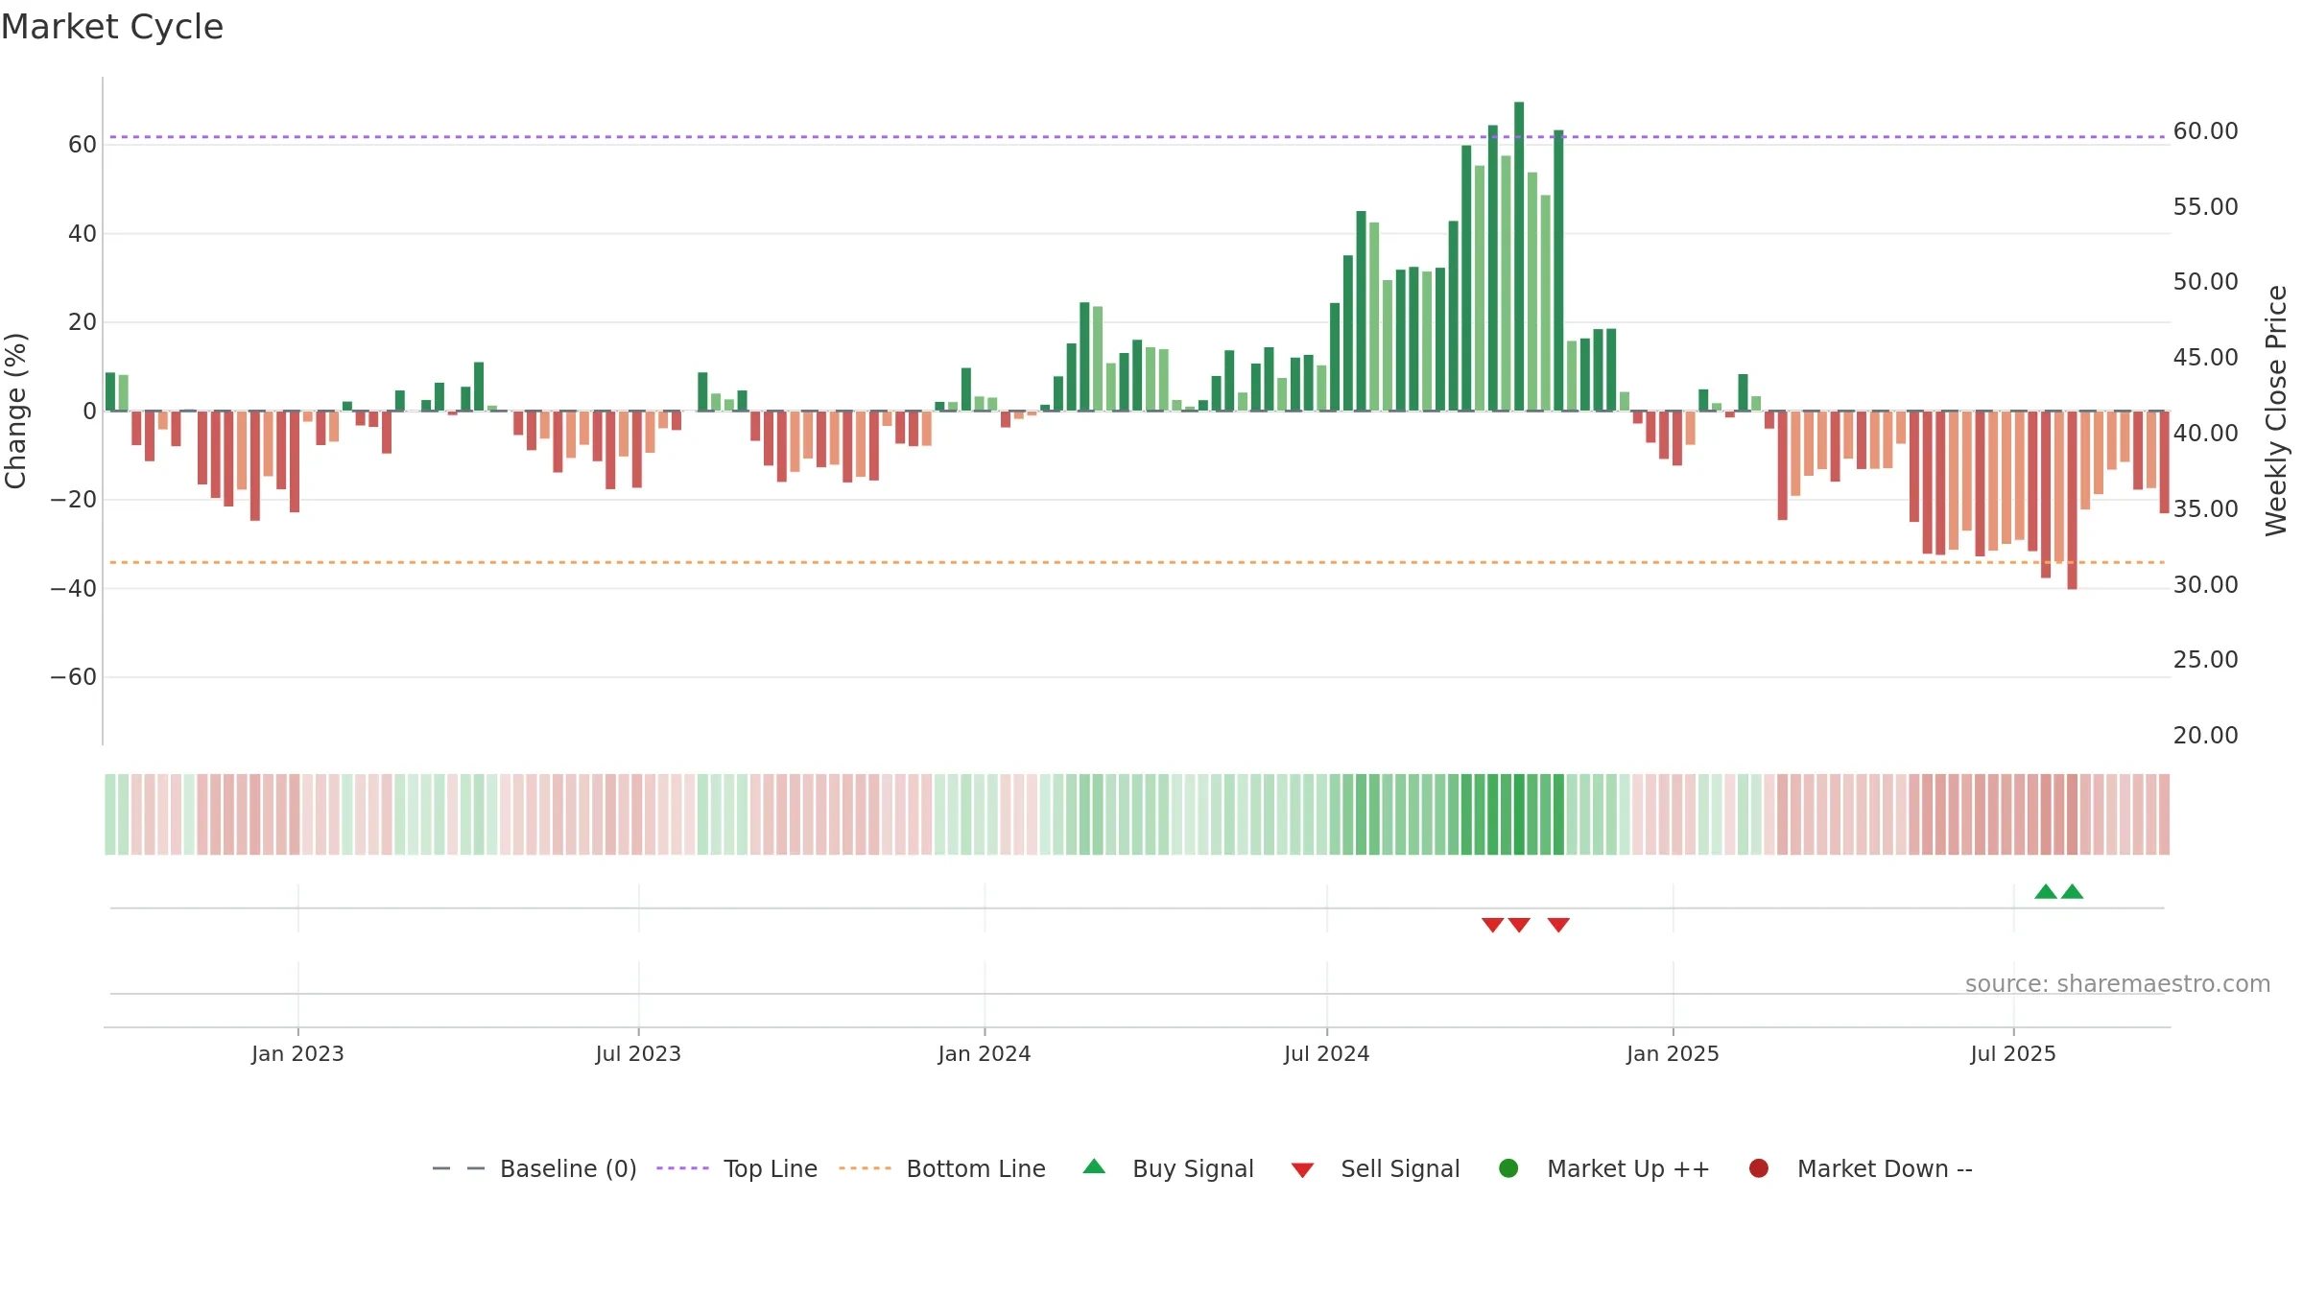Click the tallest green bar above the top line
Viewport: 2303px width, 1295px height.
point(1519,256)
